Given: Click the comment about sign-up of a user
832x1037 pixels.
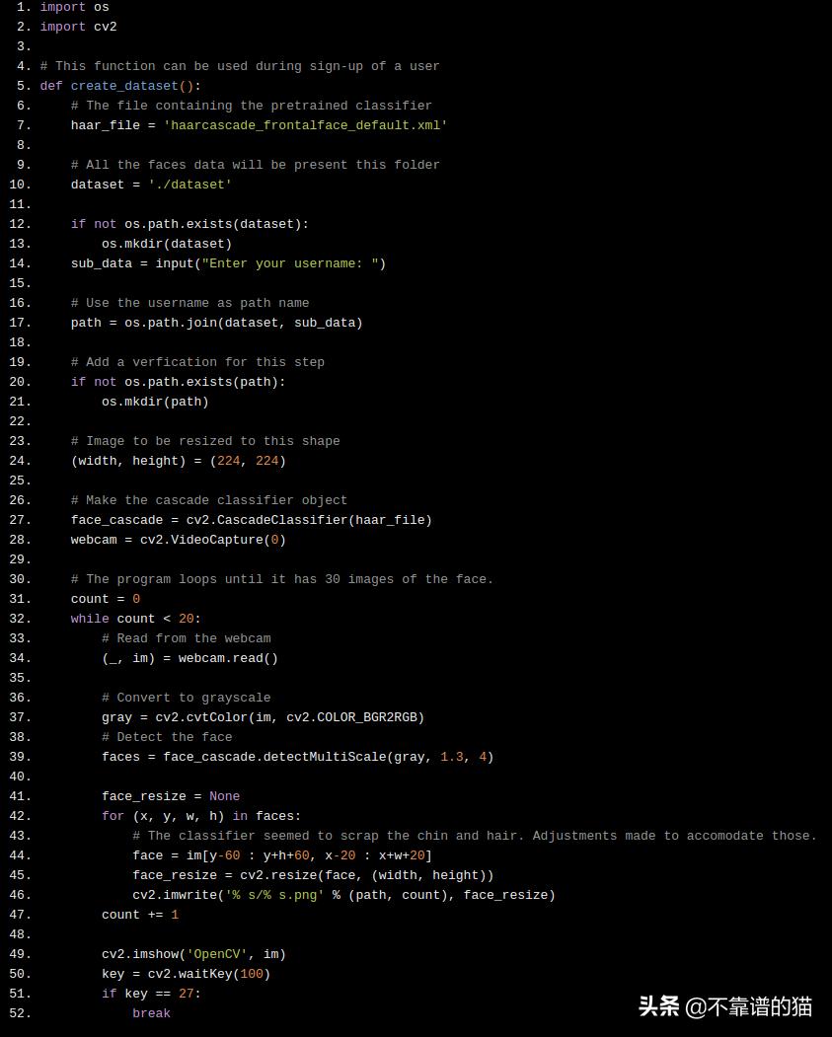Looking at the screenshot, I should pos(240,66).
